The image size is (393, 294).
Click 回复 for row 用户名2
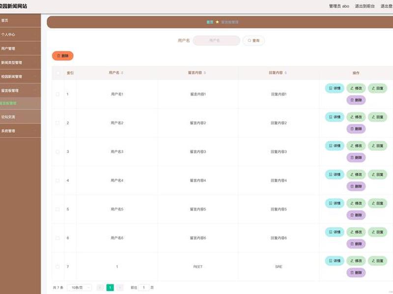tap(377, 117)
